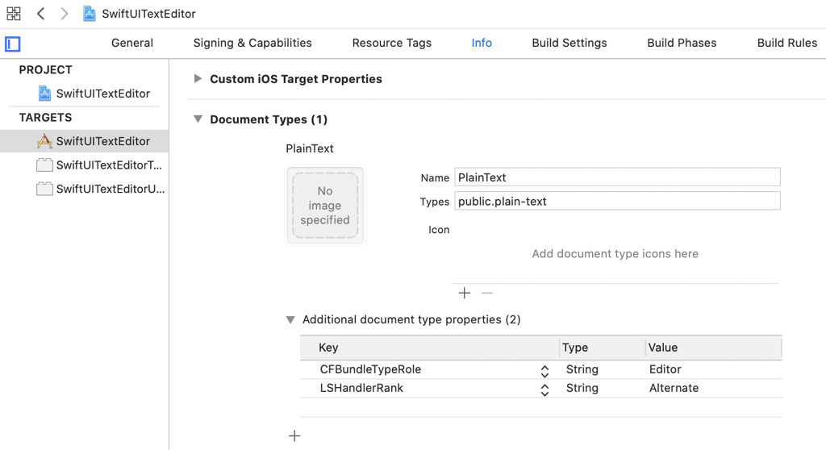Add a document type icon with plus

[464, 293]
